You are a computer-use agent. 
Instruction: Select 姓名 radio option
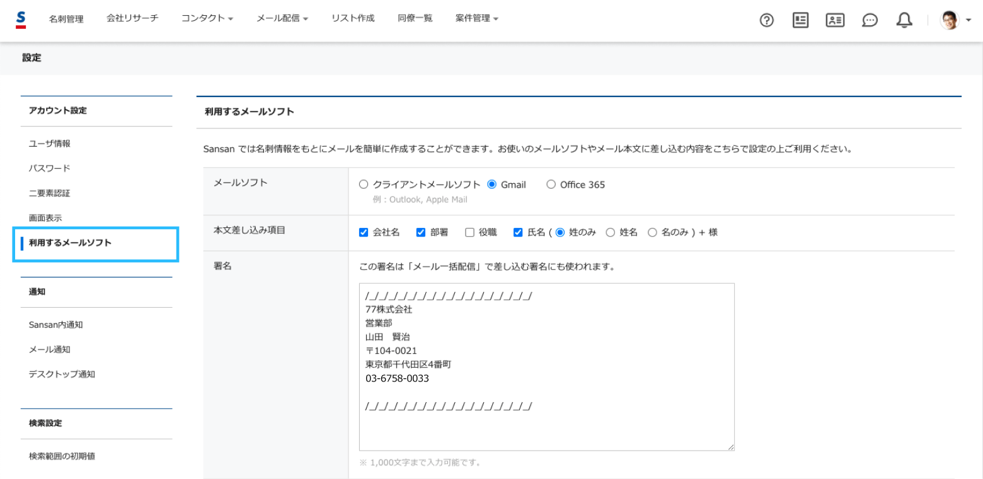click(610, 232)
